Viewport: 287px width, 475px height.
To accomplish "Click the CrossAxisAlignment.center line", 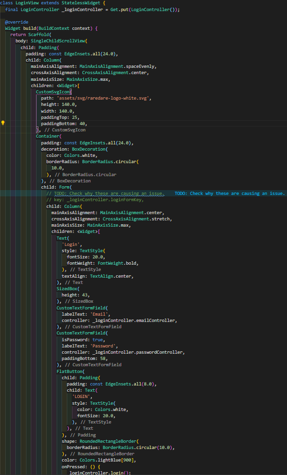I will [x=89, y=73].
